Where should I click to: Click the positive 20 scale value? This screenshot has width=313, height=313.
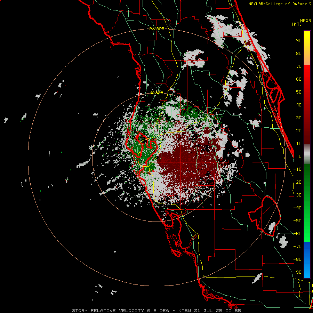tap(299, 130)
